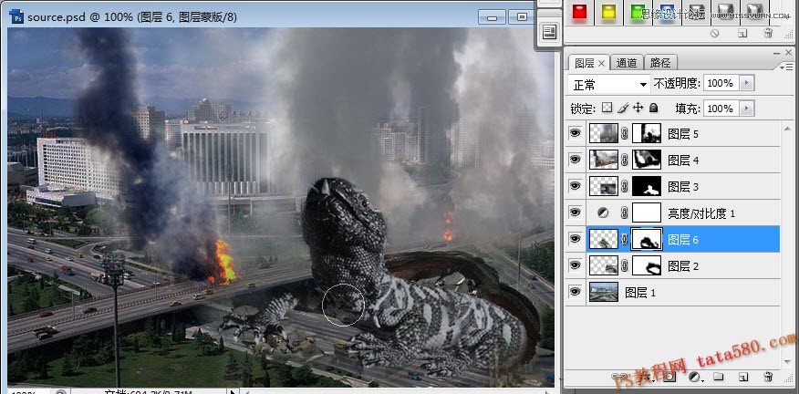The height and width of the screenshot is (394, 799).
Task: Click the Styles panel trash icon
Action: pyautogui.click(x=768, y=34)
